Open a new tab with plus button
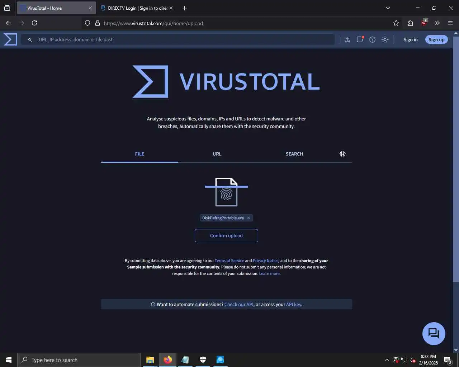 click(184, 8)
